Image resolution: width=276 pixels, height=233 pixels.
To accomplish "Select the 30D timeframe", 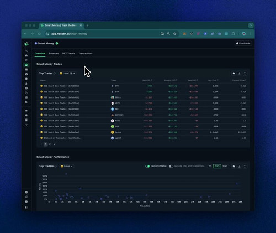I will pos(217,166).
